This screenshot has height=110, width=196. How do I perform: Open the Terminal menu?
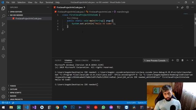49,2
